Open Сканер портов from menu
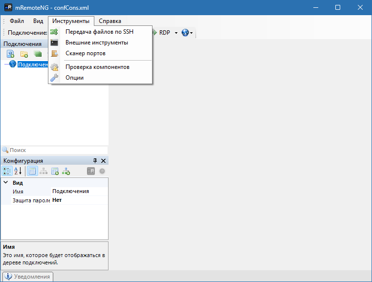The width and height of the screenshot is (372, 282). pyautogui.click(x=100, y=53)
